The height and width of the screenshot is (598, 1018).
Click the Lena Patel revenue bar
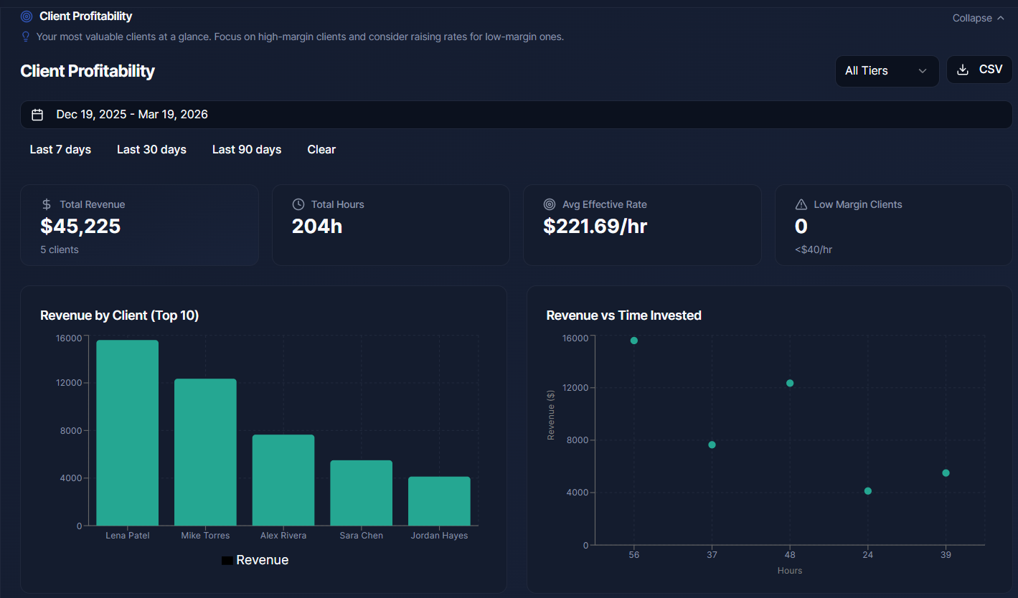[128, 433]
